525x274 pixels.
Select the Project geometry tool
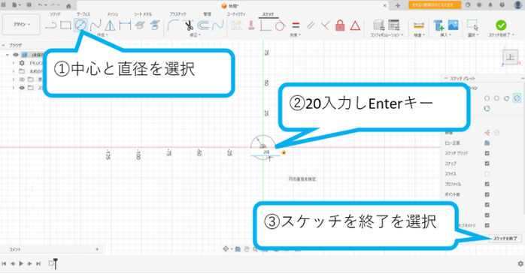[140, 26]
